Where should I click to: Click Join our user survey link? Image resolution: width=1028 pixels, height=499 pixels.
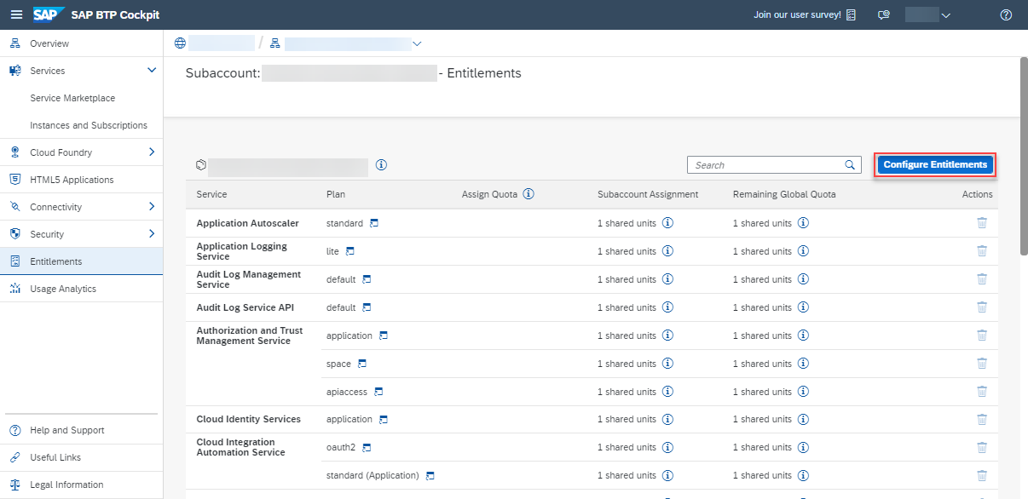point(805,14)
